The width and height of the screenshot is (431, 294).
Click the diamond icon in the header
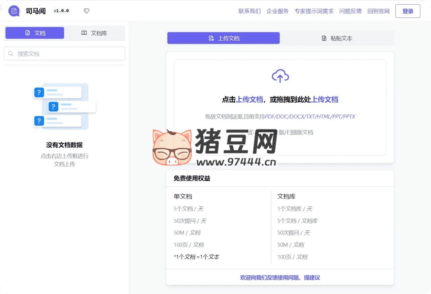tap(87, 11)
